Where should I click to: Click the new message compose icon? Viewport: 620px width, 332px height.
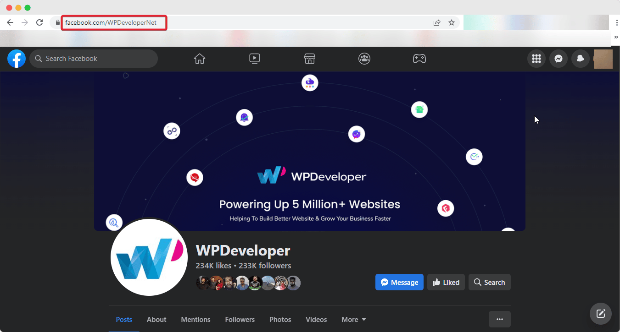(601, 314)
